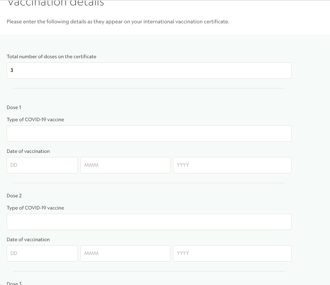This screenshot has height=285, width=330.
Task: Select Dose 1 Type of COVID-19 vaccine field
Action: coord(149,134)
